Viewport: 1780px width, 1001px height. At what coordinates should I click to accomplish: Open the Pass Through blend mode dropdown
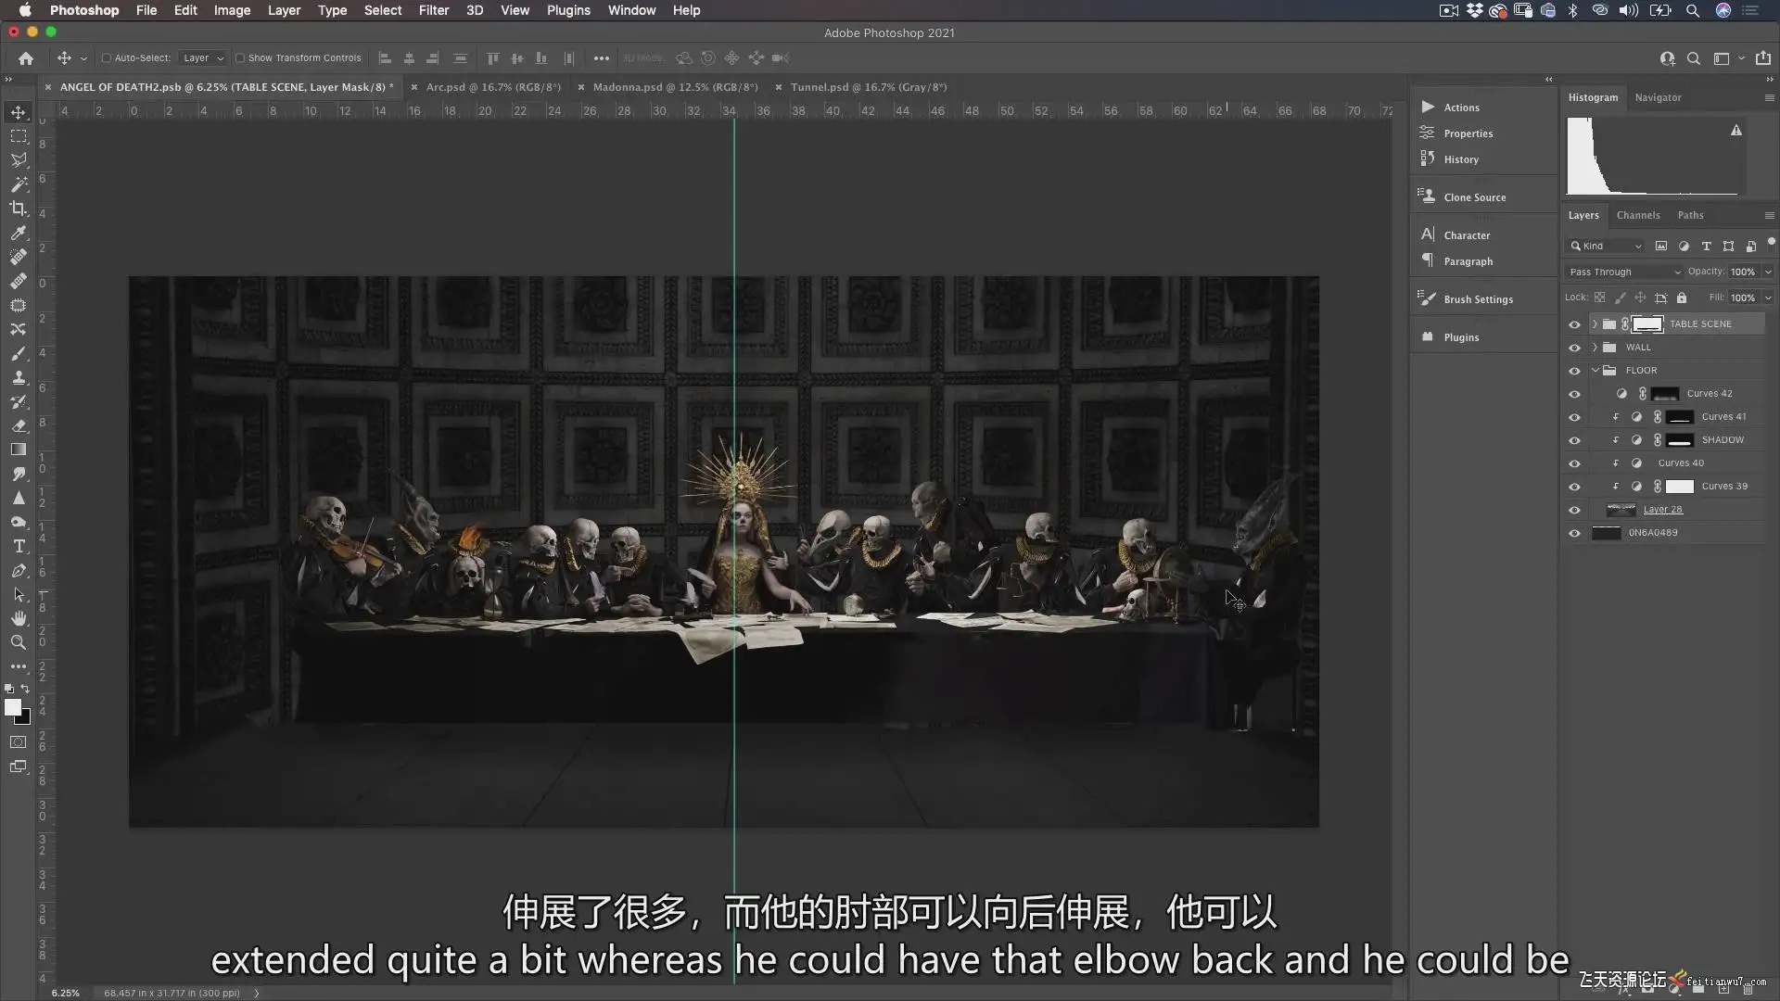(x=1624, y=272)
